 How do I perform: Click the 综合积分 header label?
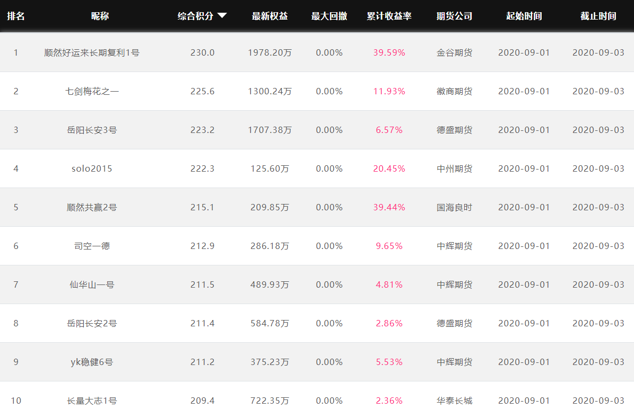point(196,16)
